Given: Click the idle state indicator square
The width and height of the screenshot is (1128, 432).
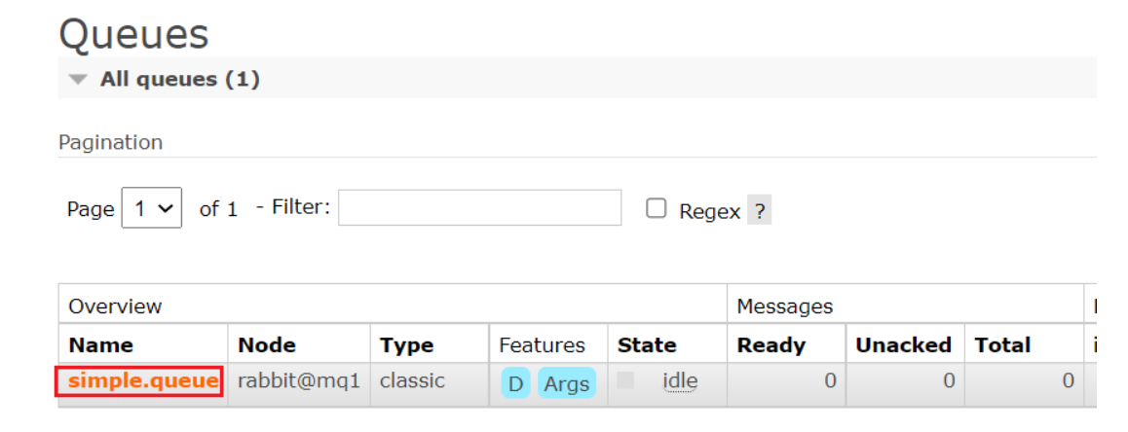Looking at the screenshot, I should (x=625, y=380).
